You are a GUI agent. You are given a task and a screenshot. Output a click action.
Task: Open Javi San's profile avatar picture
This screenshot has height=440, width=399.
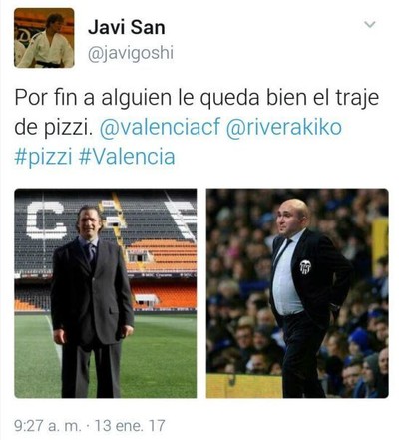44,38
